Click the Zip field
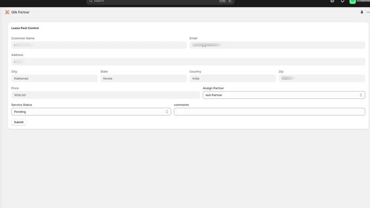 coord(322,78)
